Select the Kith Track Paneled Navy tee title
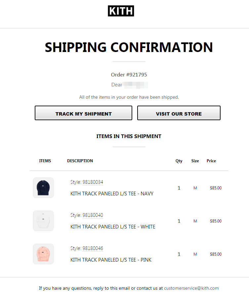The image size is (249, 294). (112, 194)
